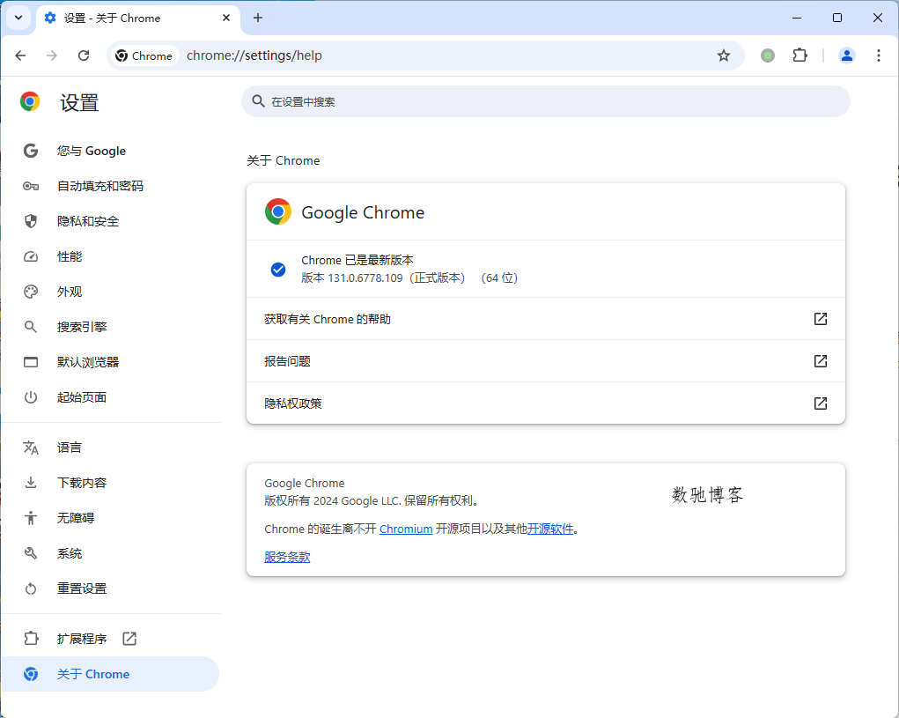The image size is (899, 718).
Task: Click the browser window icon for default browser
Action: tap(31, 362)
